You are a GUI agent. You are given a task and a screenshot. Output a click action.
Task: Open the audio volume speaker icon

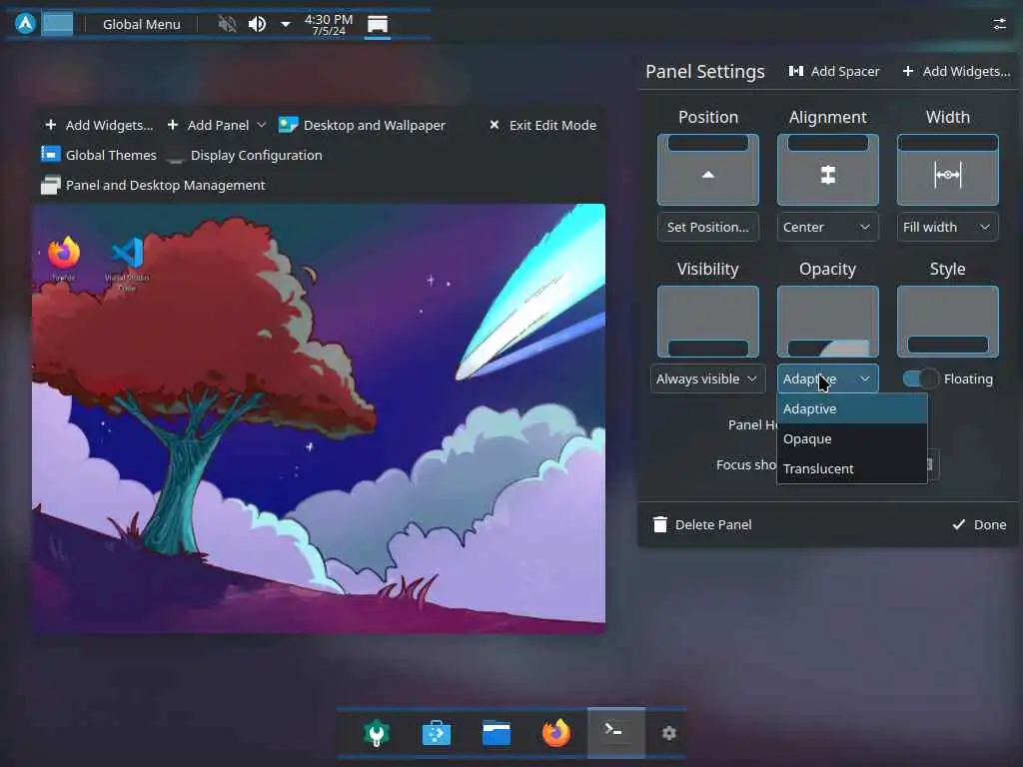point(257,24)
